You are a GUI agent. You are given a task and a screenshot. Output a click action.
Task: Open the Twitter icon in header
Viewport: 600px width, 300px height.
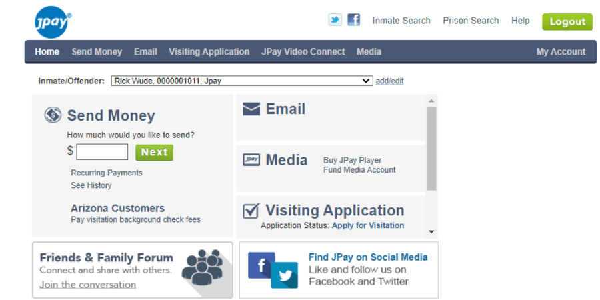point(335,20)
